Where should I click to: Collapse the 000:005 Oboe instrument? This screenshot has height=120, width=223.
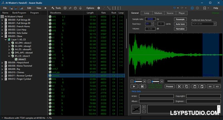click(x=2, y=36)
